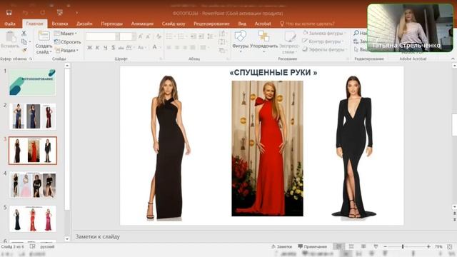Viewport: 457px width, 257px height.
Task: Click the Создать слайд icon
Action: coord(44,36)
